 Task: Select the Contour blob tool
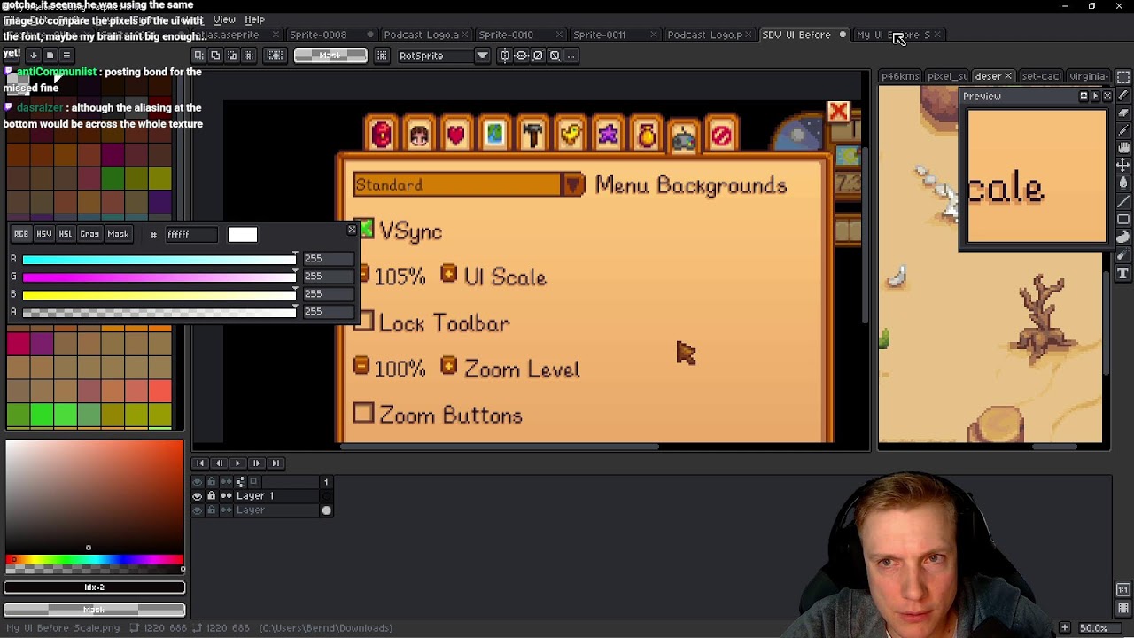(1123, 237)
